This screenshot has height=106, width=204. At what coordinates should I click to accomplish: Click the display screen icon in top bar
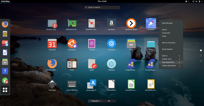tap(194, 1)
